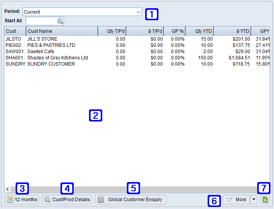Select customer code SAW001

tap(14, 52)
